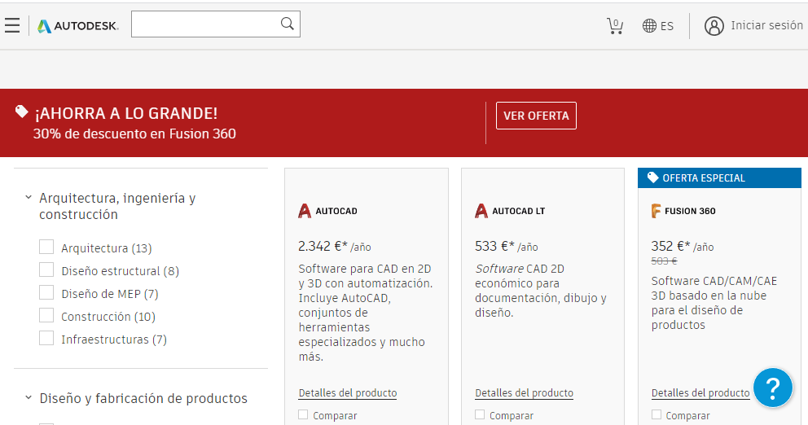The height and width of the screenshot is (425, 808).
Task: Focus the search input field
Action: (204, 24)
